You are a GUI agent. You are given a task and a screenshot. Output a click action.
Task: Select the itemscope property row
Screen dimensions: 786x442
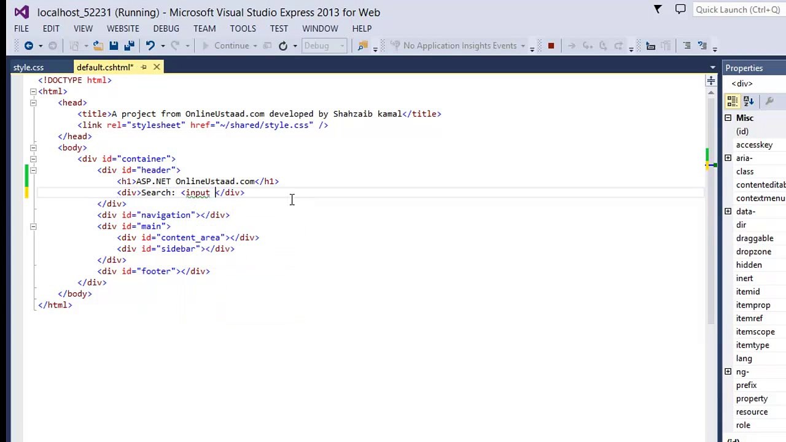pyautogui.click(x=755, y=331)
